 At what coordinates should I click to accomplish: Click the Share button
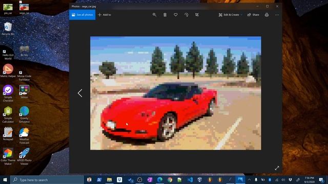(x=253, y=15)
